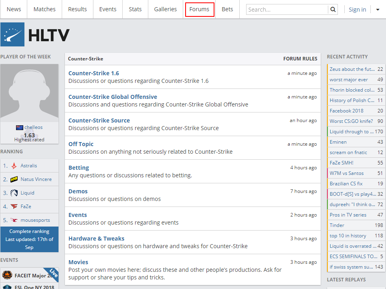Image resolution: width=386 pixels, height=289 pixels.
Task: Click the search magnifier icon
Action: (333, 10)
